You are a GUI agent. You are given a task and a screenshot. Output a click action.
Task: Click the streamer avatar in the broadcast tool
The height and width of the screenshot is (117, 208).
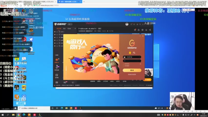127,24
